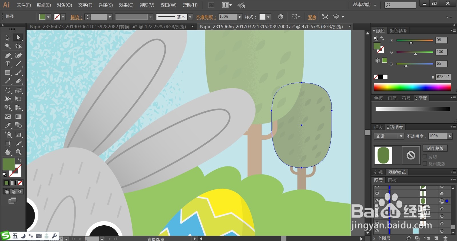Switch to the 色板 swatches tab

(378, 98)
